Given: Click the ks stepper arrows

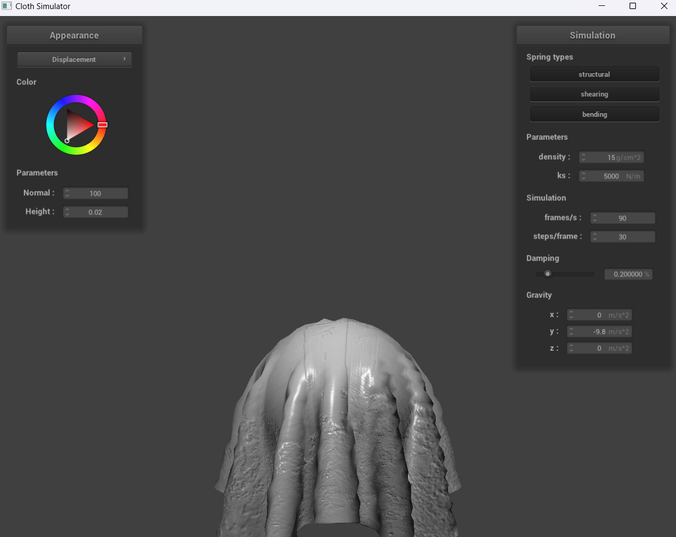Looking at the screenshot, I should pos(584,176).
